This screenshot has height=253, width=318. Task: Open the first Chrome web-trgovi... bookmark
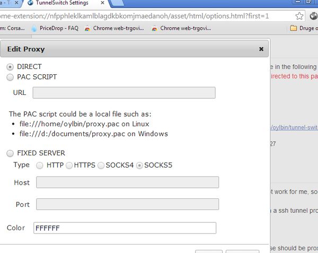click(114, 28)
